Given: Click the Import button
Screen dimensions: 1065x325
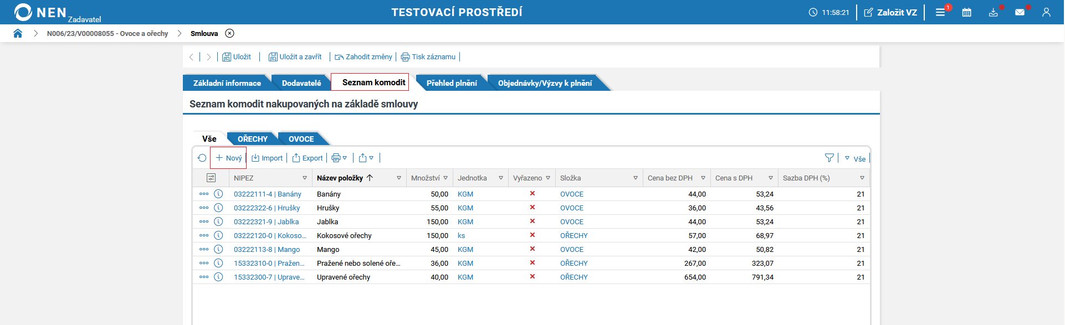Looking at the screenshot, I should click(x=267, y=158).
